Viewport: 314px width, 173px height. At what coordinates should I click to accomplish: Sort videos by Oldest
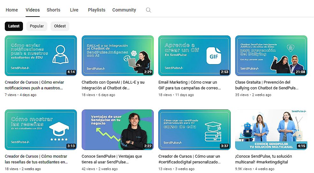[60, 26]
